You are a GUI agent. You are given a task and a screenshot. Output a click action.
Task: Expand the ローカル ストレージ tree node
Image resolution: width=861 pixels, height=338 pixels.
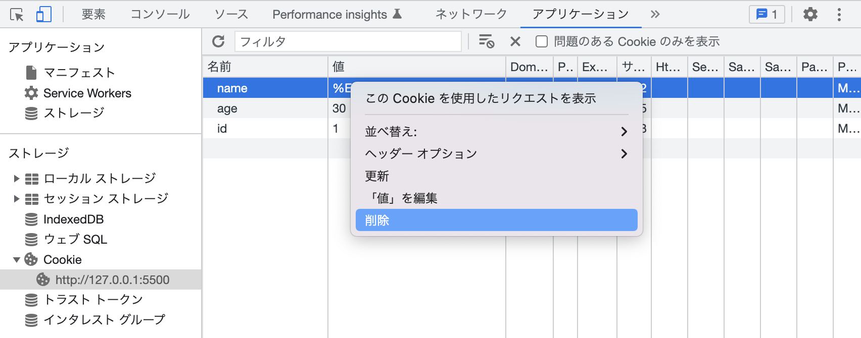[x=16, y=179]
